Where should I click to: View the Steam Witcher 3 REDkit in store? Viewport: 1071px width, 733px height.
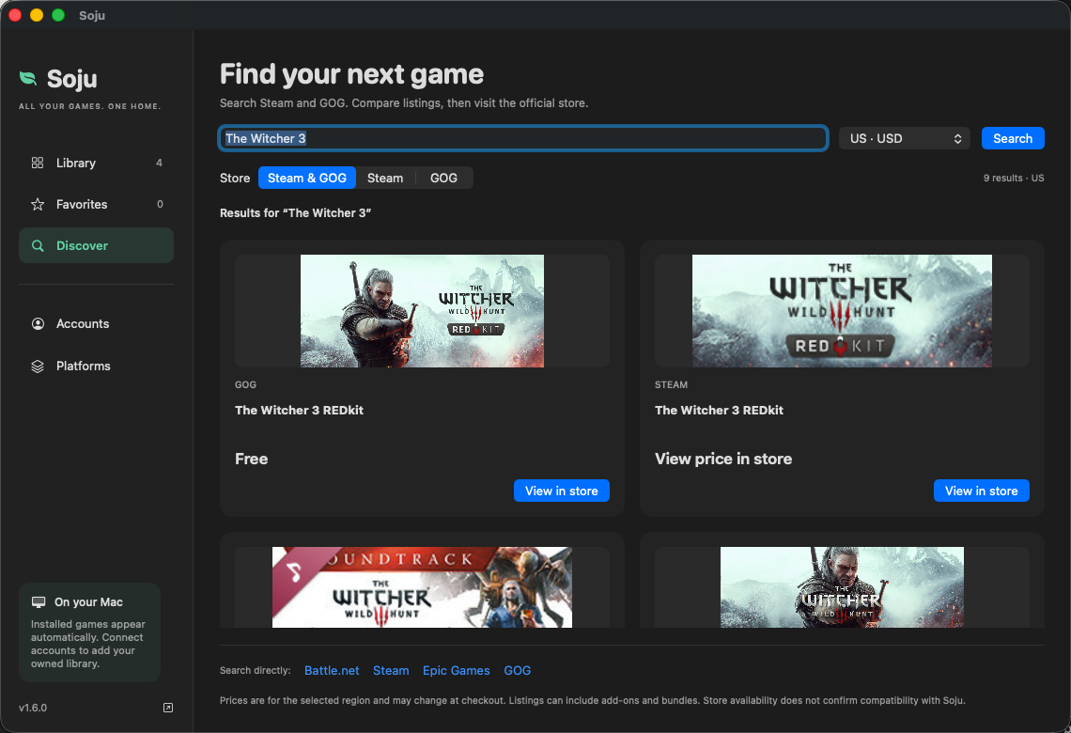click(x=981, y=491)
